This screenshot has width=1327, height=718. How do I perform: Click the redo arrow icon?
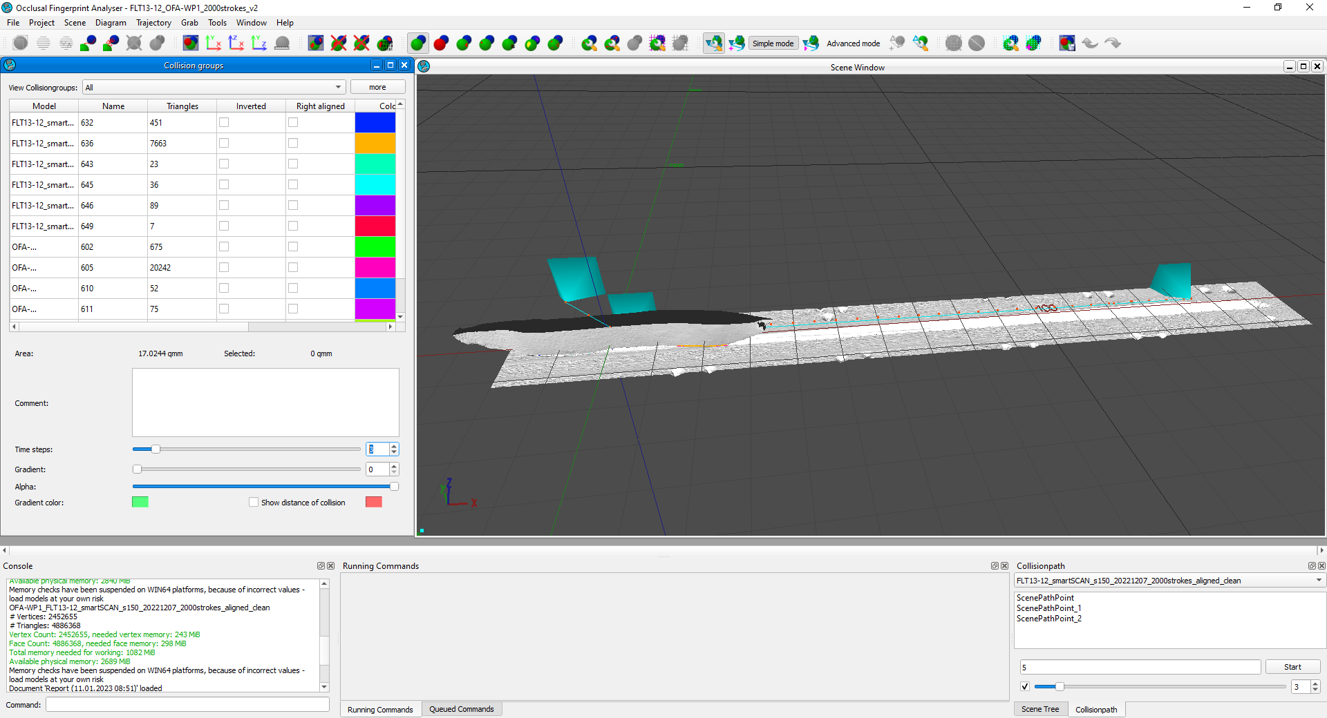click(1113, 43)
